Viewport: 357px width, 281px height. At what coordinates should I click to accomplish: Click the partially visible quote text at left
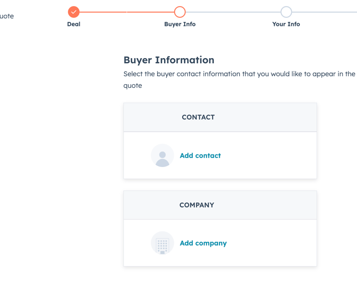(x=7, y=16)
